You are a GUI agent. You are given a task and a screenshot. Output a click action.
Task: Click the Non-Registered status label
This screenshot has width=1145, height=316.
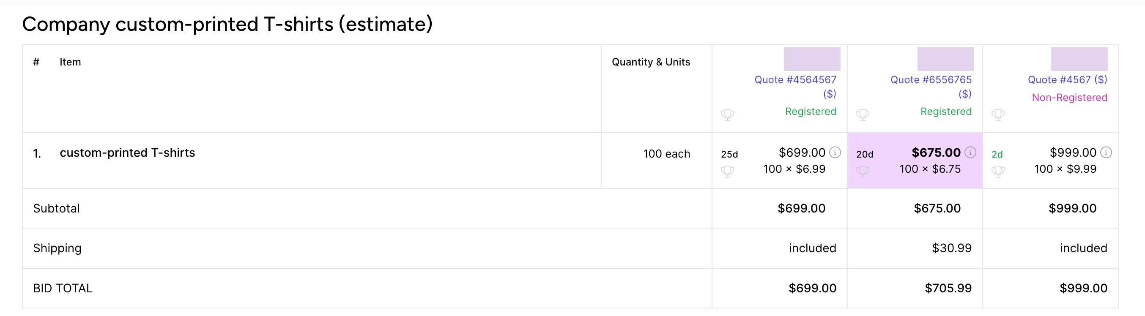point(1069,98)
